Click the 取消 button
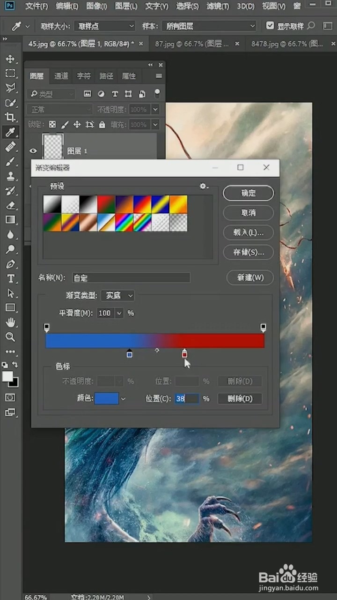This screenshot has width=337, height=600. point(249,213)
